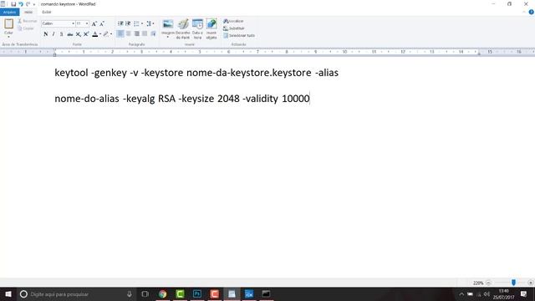Increase font size with grow icon

click(94, 23)
